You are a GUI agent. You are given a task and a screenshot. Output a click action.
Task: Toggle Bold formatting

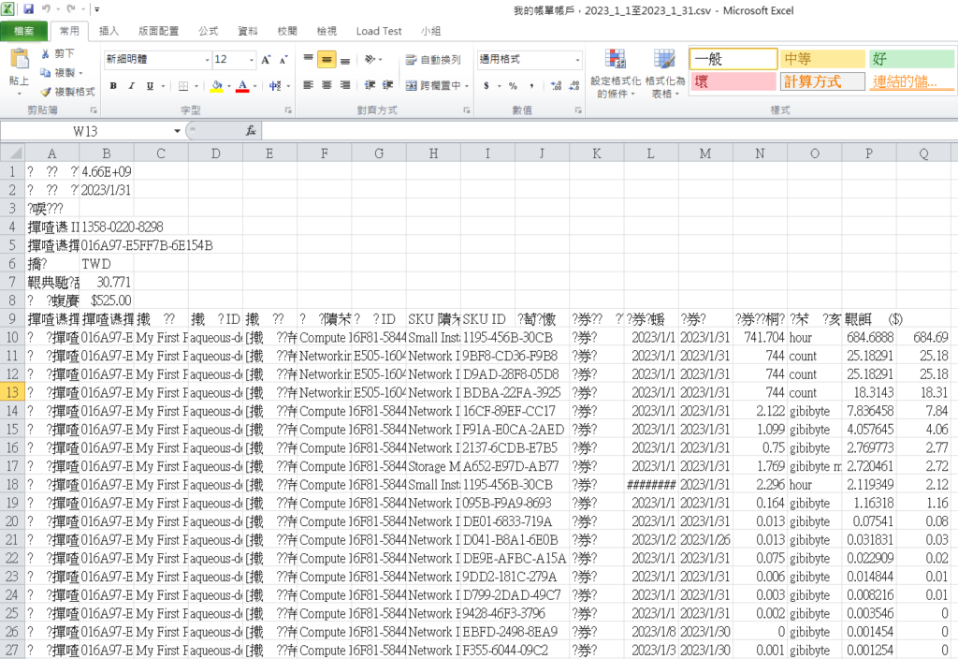pyautogui.click(x=113, y=86)
